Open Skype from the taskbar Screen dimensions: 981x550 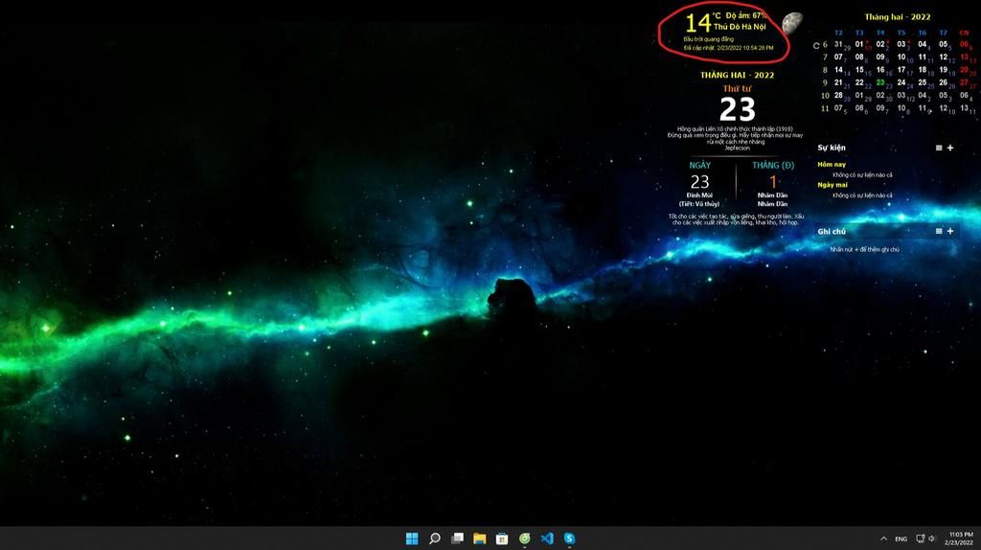[x=569, y=539]
